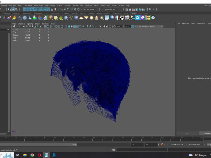The image size is (211, 158).
Task: Open the UV menu
Action: (82, 5)
